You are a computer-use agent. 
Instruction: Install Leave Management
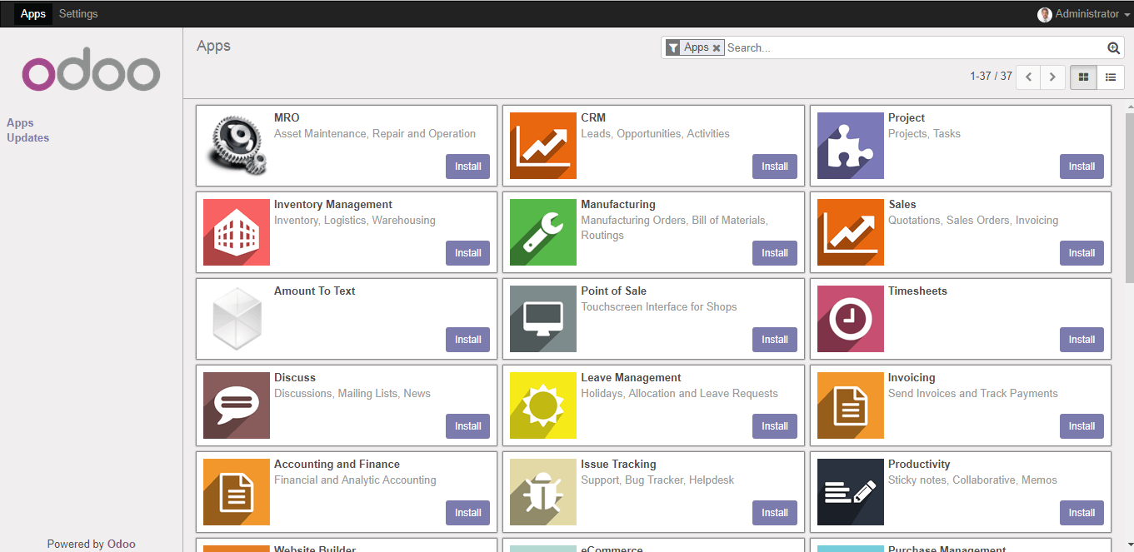[774, 426]
